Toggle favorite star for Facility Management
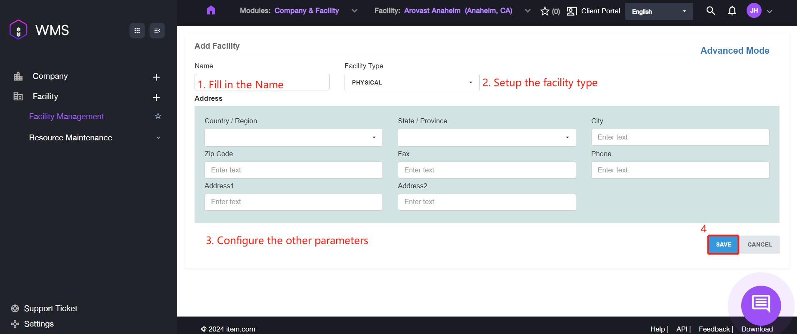This screenshot has width=797, height=334. (158, 116)
